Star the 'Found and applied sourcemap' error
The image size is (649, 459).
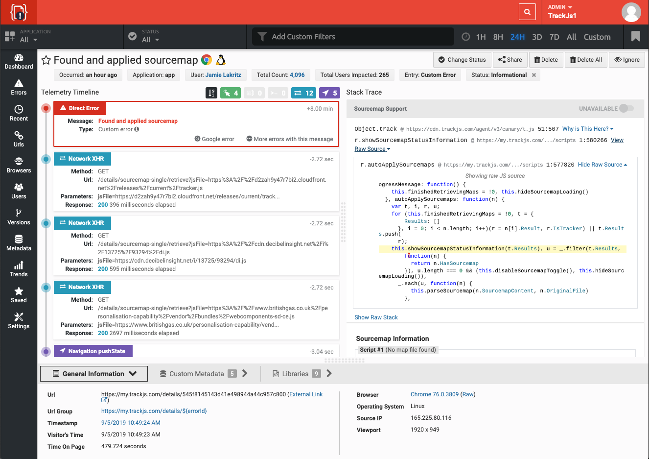click(x=46, y=61)
